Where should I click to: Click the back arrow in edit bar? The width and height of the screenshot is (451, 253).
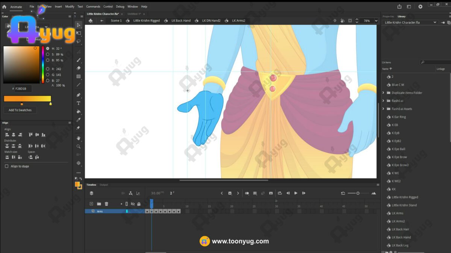point(102,21)
